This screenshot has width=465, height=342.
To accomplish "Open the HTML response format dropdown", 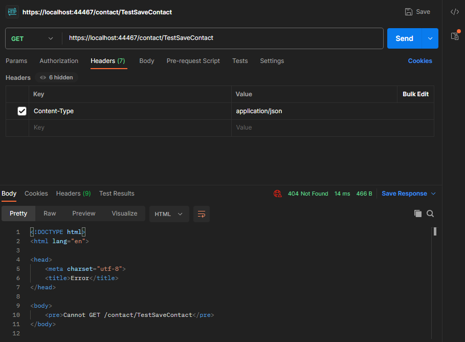I will pos(169,214).
